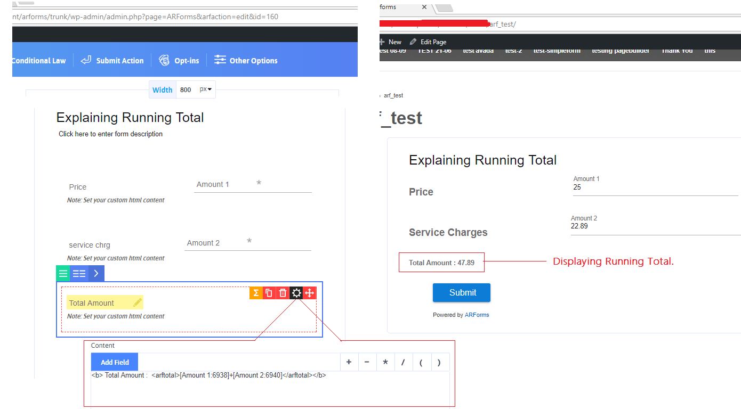Expand more column layouts with chevron arrow
This screenshot has width=741, height=409.
coord(96,274)
